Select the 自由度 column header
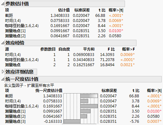This screenshot has height=125, width=163. pyautogui.click(x=64, y=49)
